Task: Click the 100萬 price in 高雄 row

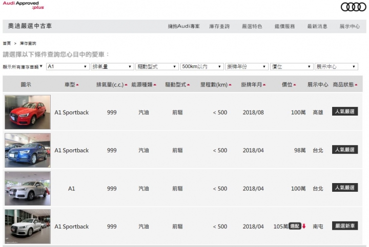Action: coord(298,113)
